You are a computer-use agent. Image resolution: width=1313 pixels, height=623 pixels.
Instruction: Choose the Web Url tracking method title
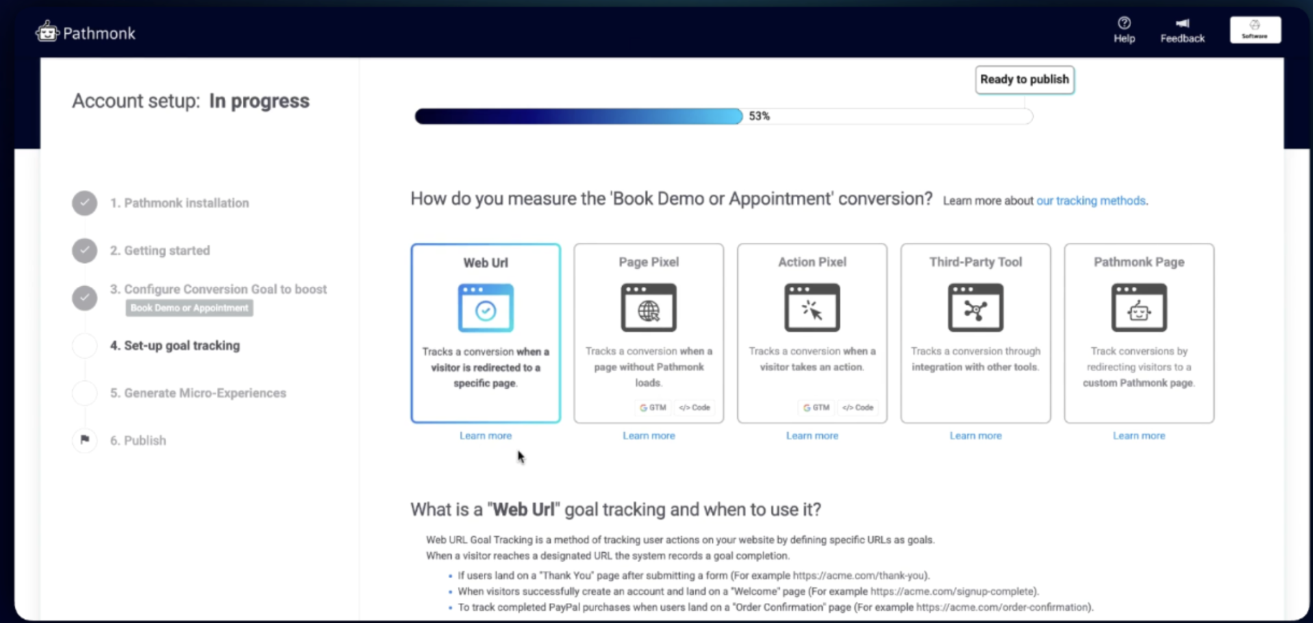click(x=486, y=263)
